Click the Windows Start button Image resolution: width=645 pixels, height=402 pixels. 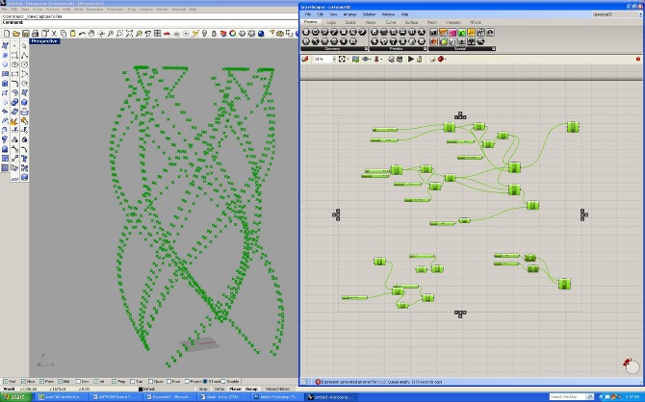coord(15,397)
